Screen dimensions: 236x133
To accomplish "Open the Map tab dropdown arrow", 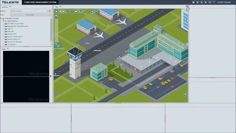I will 60,7.
